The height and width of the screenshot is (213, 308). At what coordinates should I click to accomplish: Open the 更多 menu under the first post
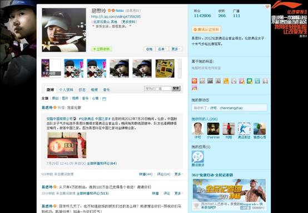coord(178,174)
